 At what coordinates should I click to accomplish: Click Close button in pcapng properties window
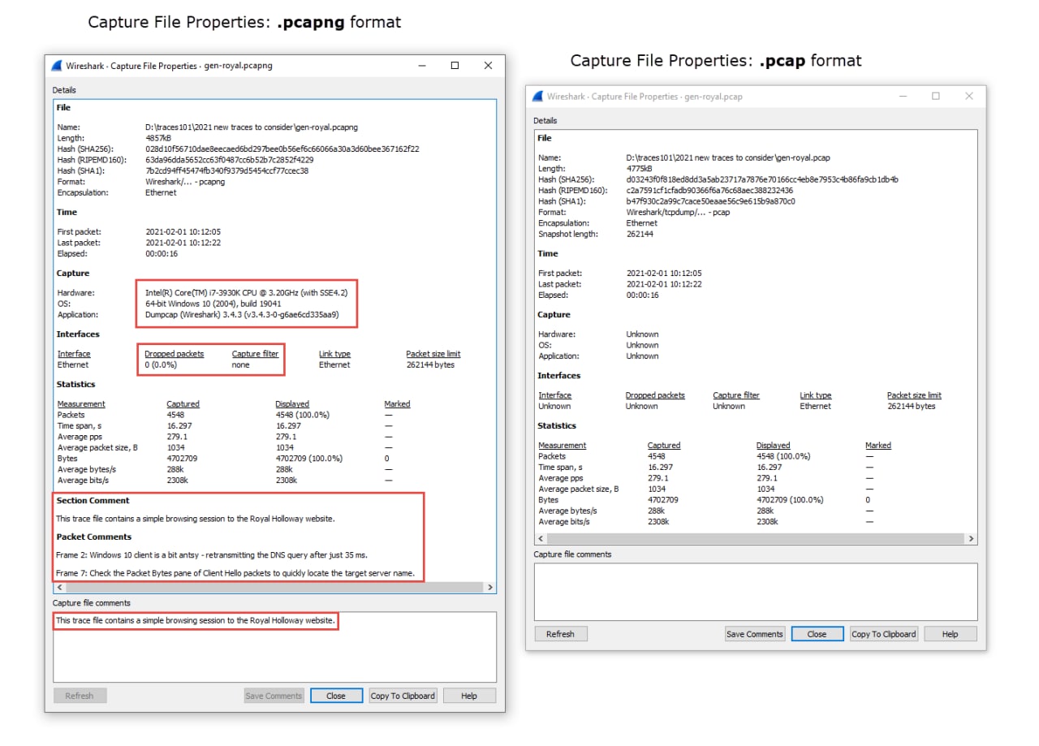coord(336,696)
